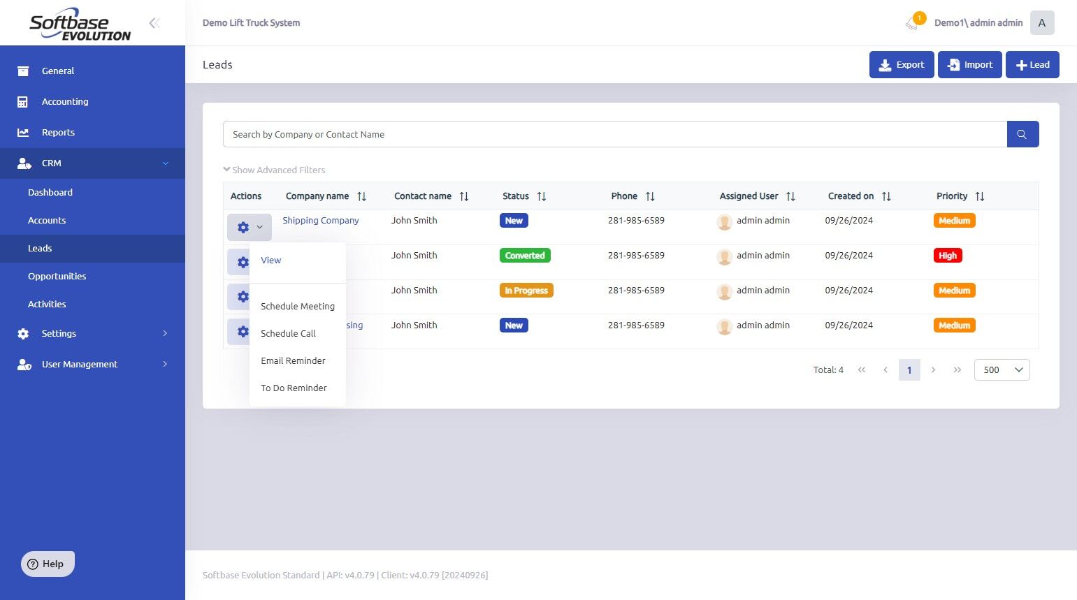Click the notification bell icon
Screen dimensions: 1077x600
click(912, 23)
